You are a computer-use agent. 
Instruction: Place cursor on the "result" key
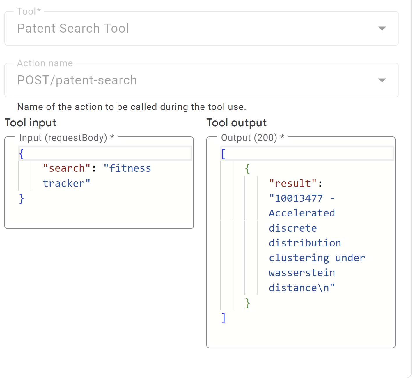[292, 184]
